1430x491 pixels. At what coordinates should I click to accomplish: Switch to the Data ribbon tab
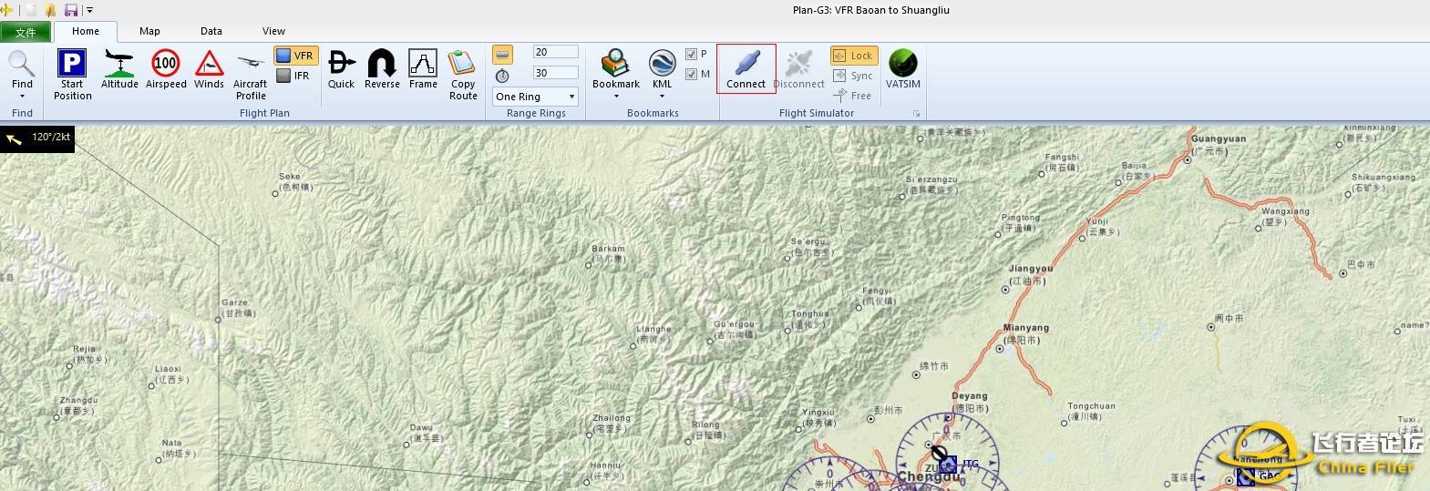click(211, 31)
